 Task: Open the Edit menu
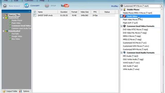(x=16, y=1)
